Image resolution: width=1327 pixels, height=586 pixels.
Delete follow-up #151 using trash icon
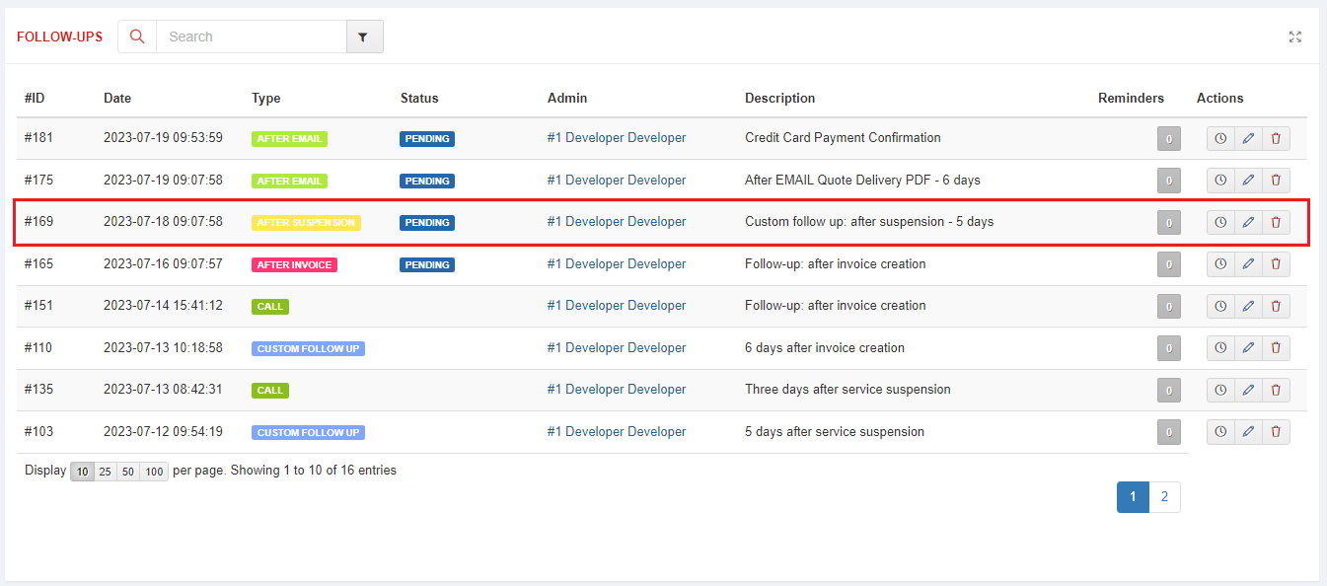click(1276, 307)
